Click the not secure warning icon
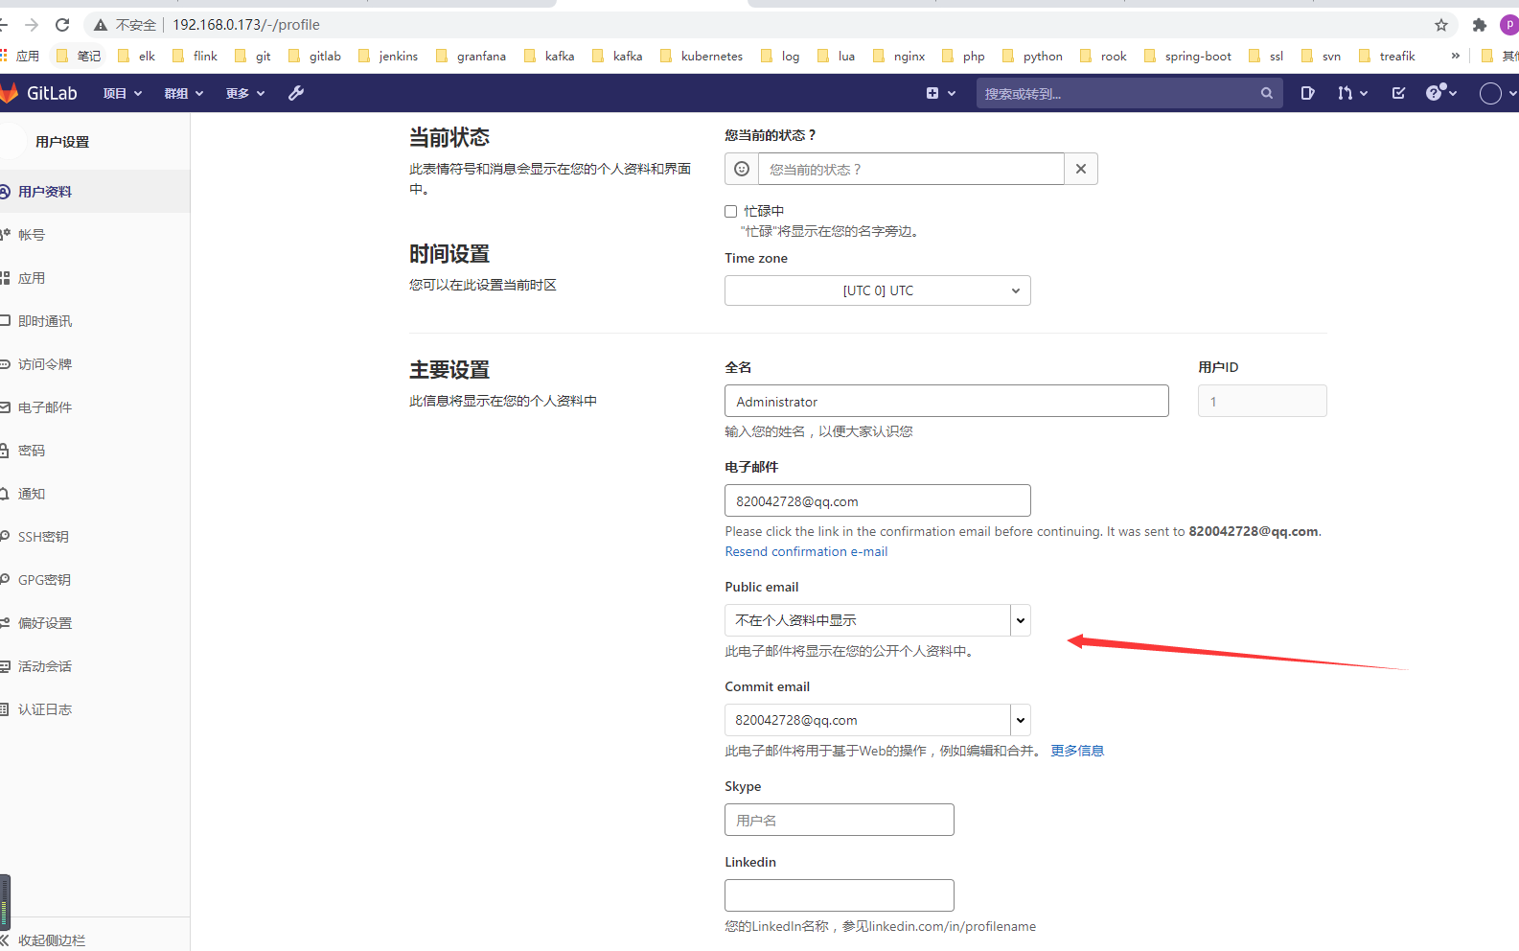Screen dimensions: 1519x951 (x=101, y=25)
